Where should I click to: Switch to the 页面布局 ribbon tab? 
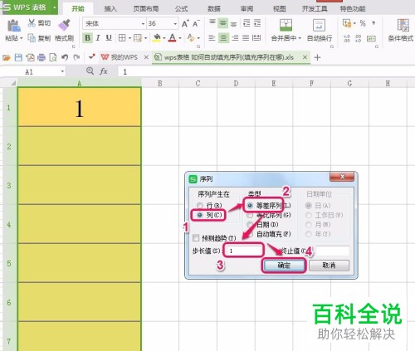146,9
